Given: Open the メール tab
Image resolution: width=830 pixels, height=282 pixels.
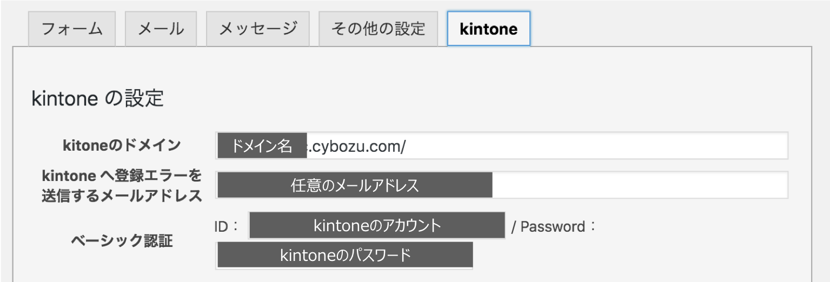Looking at the screenshot, I should point(161,29).
